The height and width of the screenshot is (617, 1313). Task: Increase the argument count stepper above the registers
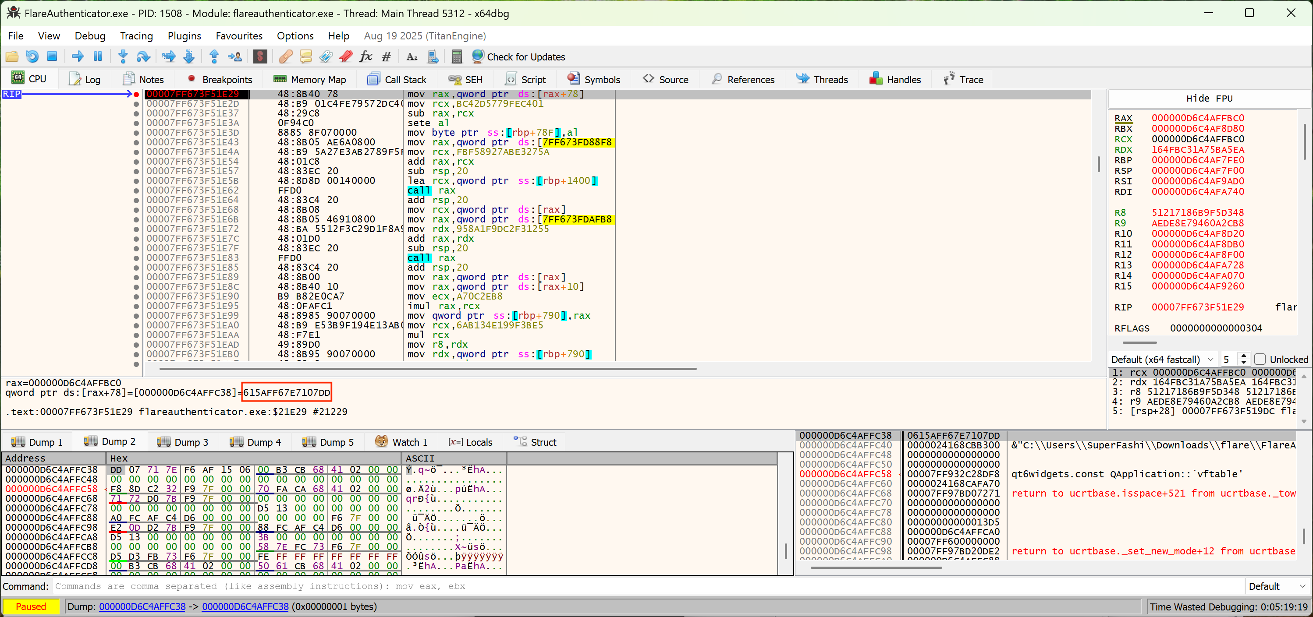[1244, 356]
